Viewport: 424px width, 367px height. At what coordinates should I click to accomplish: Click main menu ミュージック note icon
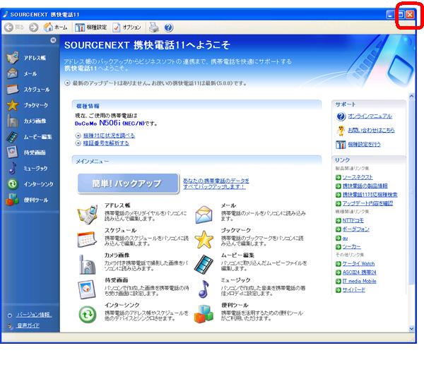204,289
